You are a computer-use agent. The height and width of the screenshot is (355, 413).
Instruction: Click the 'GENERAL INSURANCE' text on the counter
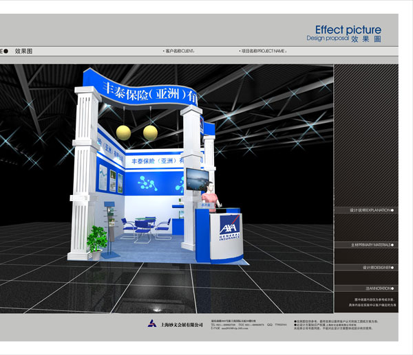tap(229, 236)
